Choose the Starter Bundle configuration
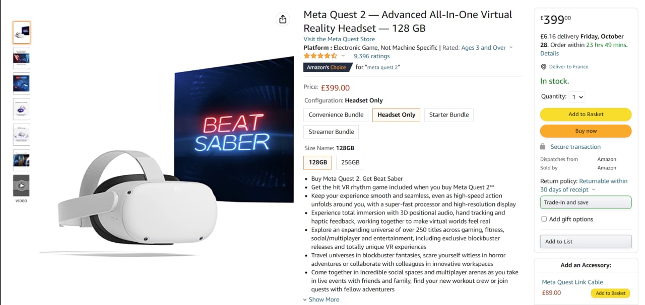Viewport: 645px width, 305px height. pos(448,115)
